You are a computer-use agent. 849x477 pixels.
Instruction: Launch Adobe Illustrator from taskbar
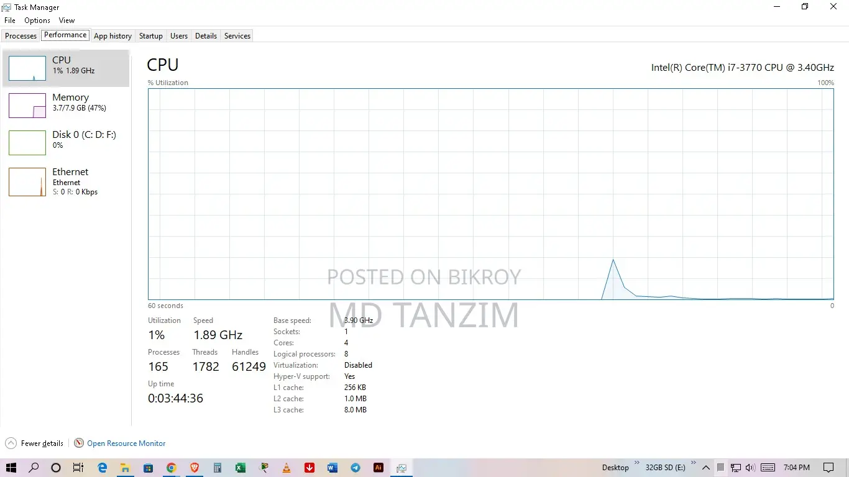[x=378, y=468]
